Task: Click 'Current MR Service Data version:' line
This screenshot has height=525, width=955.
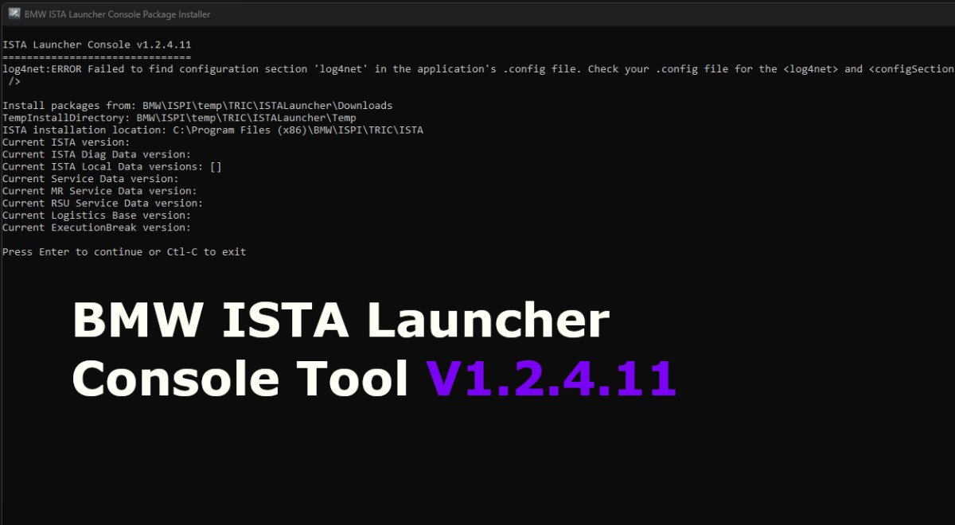Action: point(99,191)
